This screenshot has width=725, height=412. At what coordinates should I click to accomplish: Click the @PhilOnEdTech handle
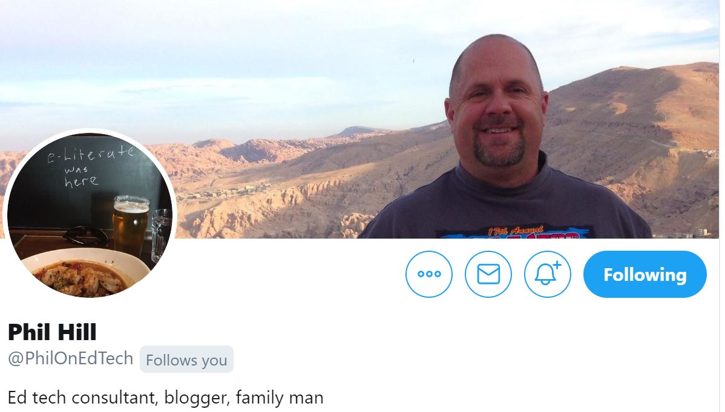(x=71, y=358)
